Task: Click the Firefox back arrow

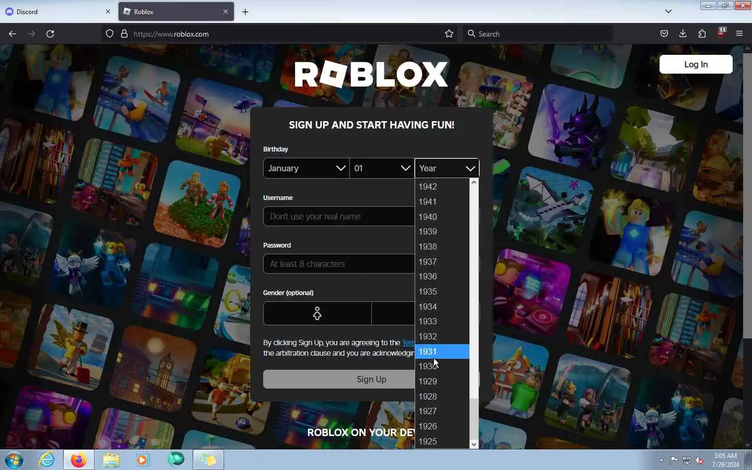Action: [13, 33]
